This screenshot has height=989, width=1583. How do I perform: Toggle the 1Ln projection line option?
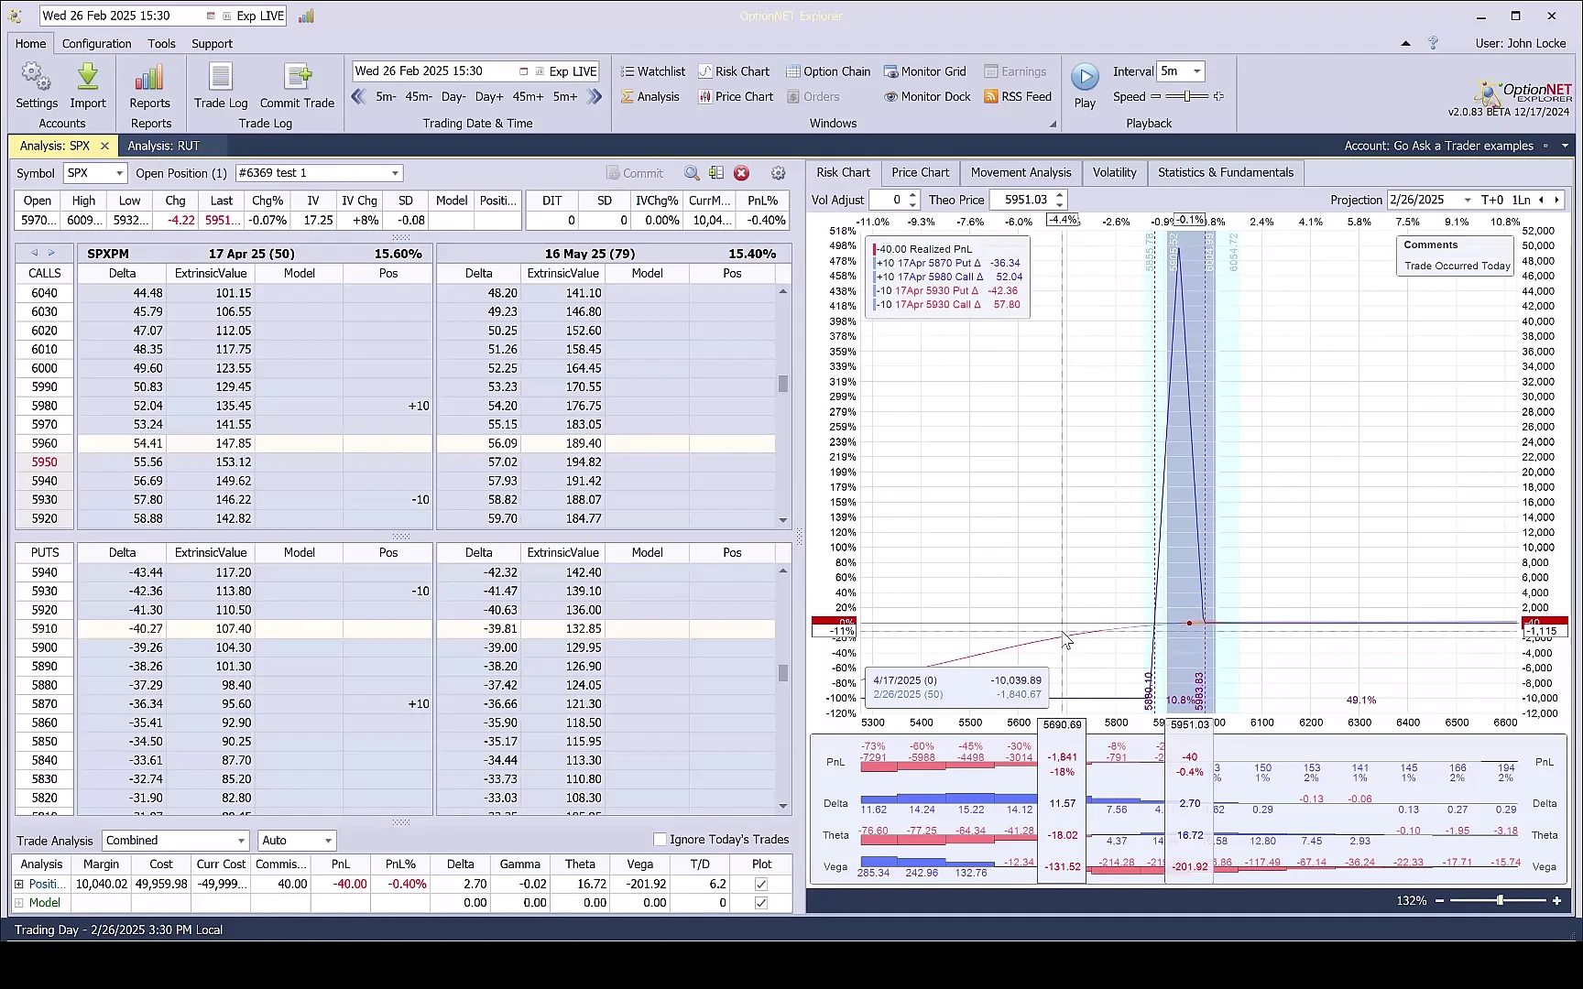1522,200
